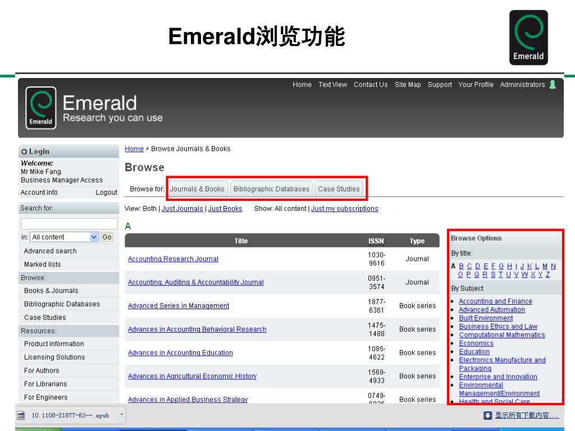
Task: Click For Engineers under Resources
Action: [x=46, y=397]
